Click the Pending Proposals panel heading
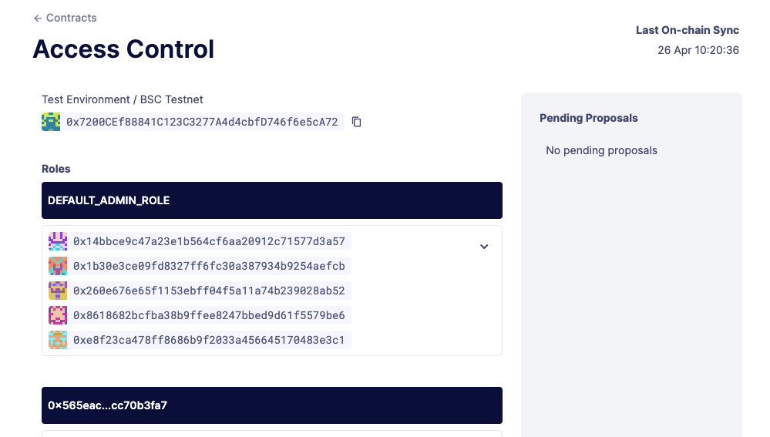770x437 pixels. pyautogui.click(x=589, y=118)
